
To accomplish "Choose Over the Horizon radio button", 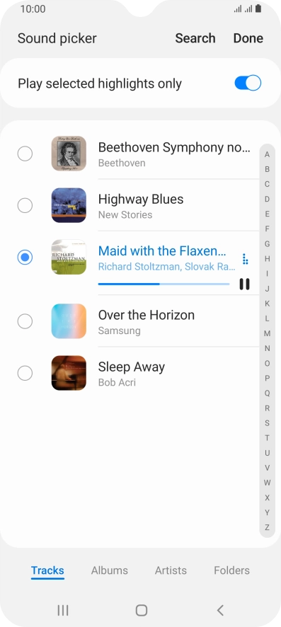I will pyautogui.click(x=25, y=321).
